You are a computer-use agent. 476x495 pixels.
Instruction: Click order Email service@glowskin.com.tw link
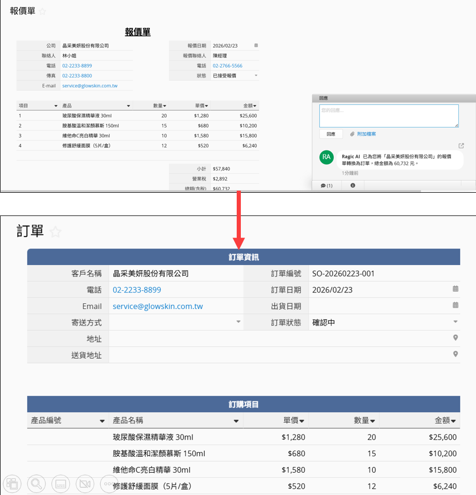(x=158, y=306)
